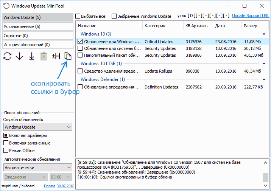Click the 'Windows Defender (1)' group title
271x191 pixels.
click(103, 79)
